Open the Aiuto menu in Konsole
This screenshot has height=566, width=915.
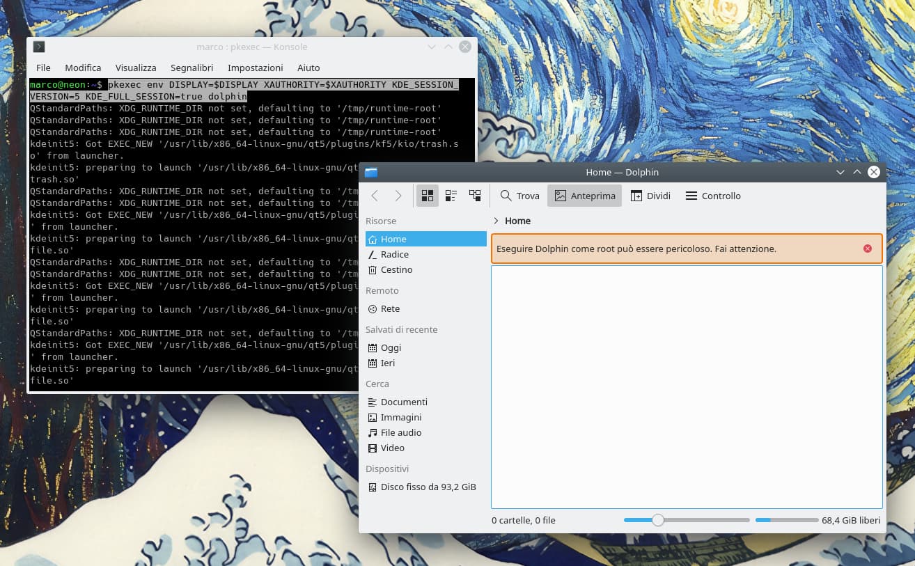pos(308,68)
